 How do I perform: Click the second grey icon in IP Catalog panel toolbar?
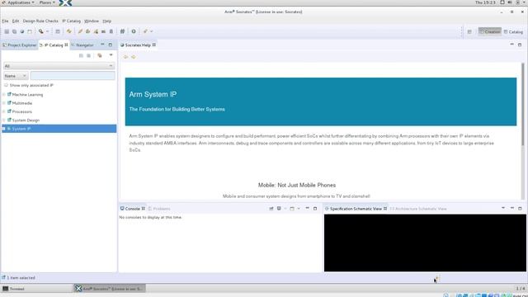point(88,55)
